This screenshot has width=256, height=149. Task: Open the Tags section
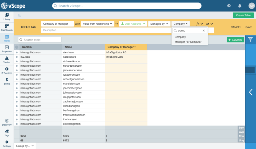pyautogui.click(x=7, y=133)
